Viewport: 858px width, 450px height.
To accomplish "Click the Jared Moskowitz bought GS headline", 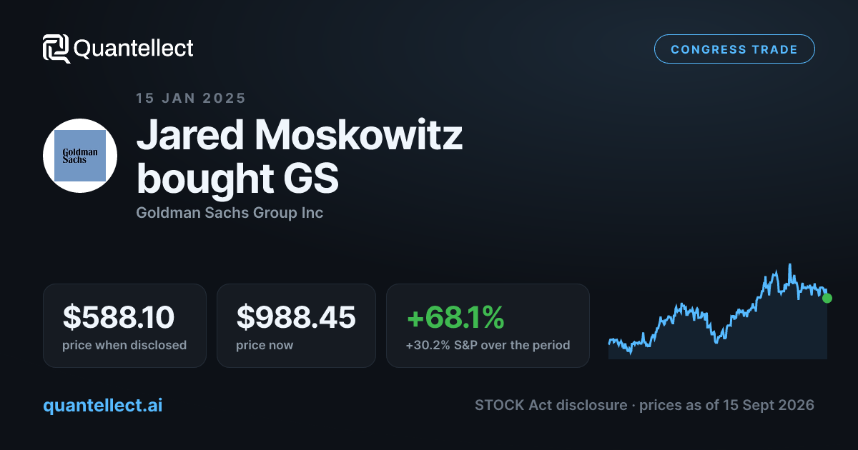I will point(300,158).
